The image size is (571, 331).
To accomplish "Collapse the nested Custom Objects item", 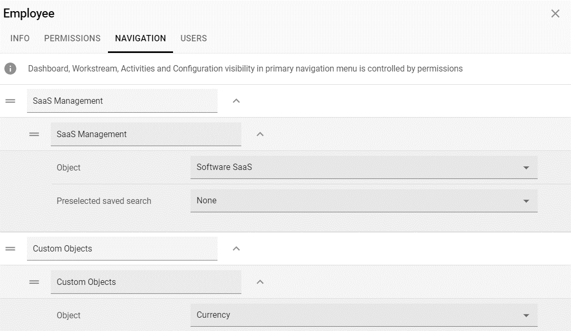I will click(x=260, y=282).
